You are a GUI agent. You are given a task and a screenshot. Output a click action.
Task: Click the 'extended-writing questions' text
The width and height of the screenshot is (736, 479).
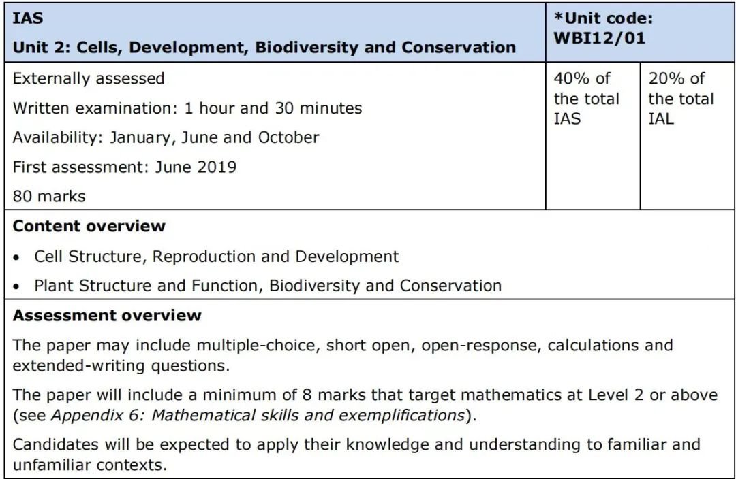pos(121,365)
